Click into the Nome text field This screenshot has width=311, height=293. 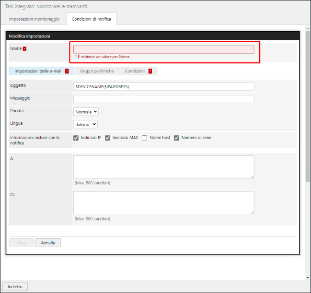coord(163,49)
